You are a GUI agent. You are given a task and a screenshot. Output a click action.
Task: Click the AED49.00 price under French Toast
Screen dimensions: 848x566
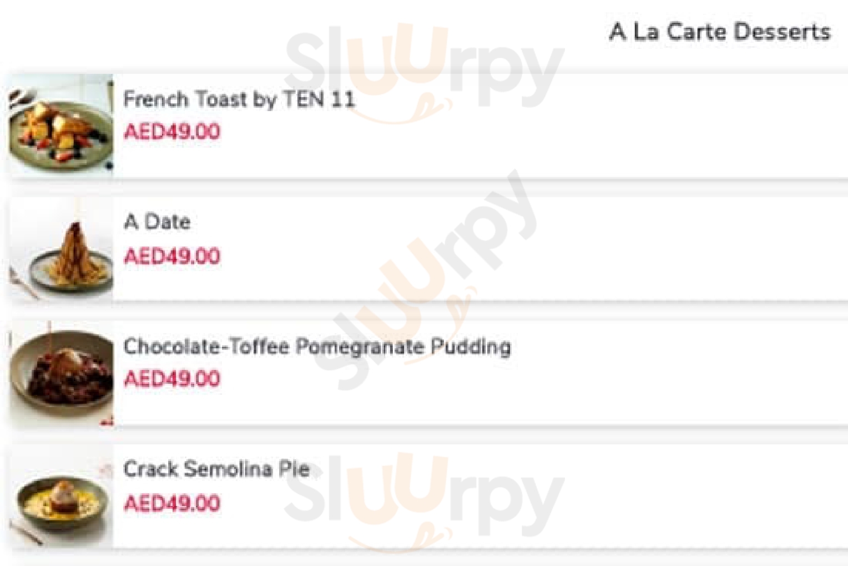click(x=172, y=132)
